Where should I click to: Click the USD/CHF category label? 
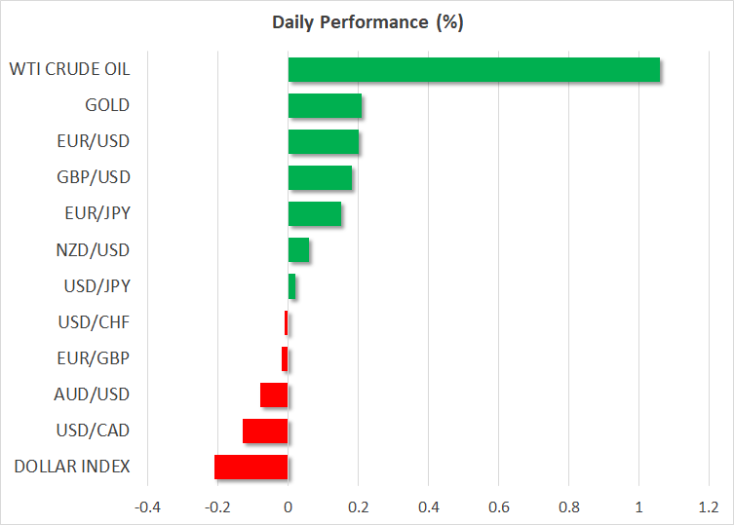click(x=94, y=322)
